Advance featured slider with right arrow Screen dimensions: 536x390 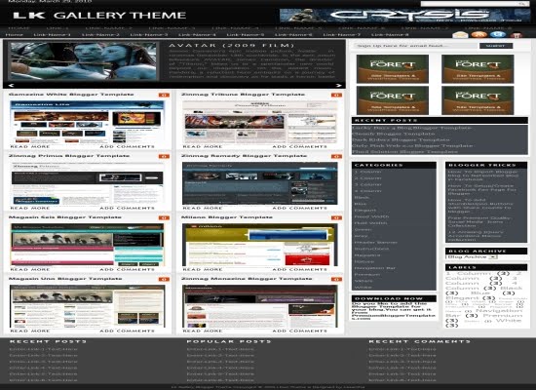pyautogui.click(x=338, y=85)
